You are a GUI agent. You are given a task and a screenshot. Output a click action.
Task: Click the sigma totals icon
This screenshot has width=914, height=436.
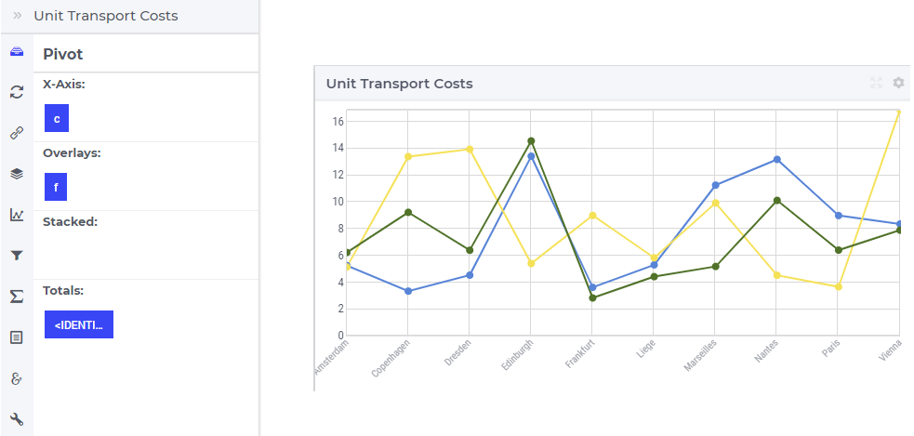pos(17,297)
